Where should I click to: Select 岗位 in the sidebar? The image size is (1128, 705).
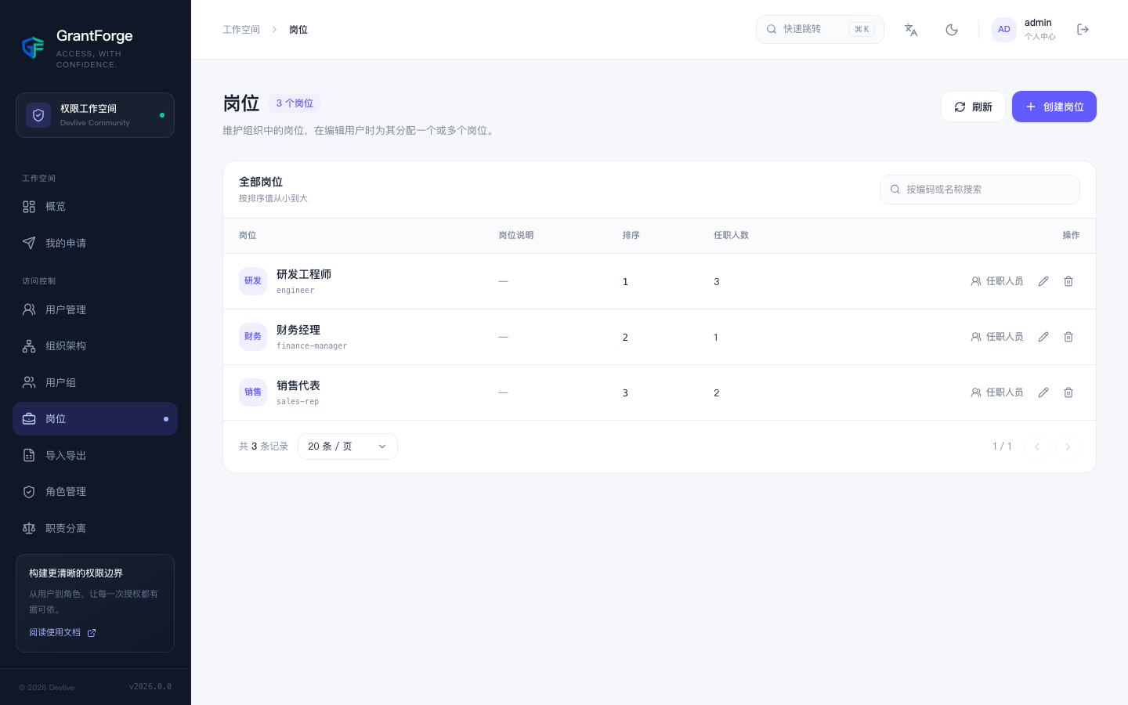95,419
